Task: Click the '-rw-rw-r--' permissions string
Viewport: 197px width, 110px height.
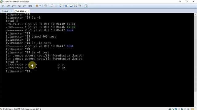Action: click(14, 24)
